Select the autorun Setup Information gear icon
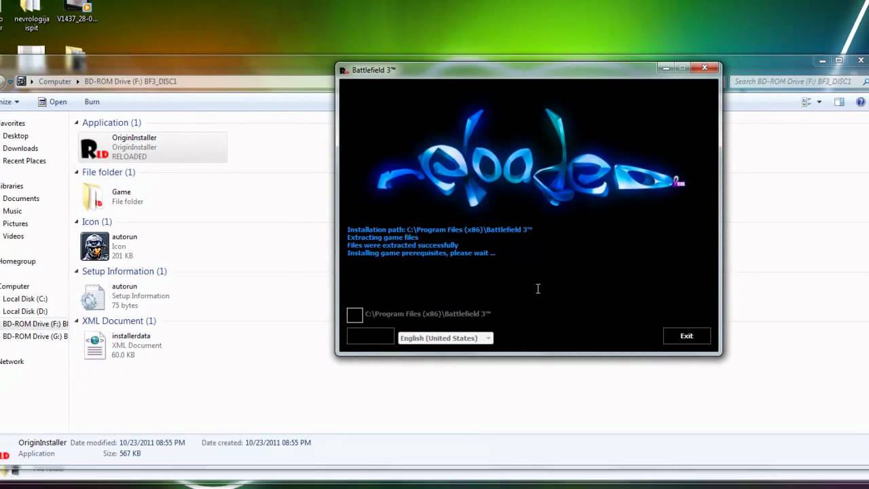869x489 pixels. [93, 296]
